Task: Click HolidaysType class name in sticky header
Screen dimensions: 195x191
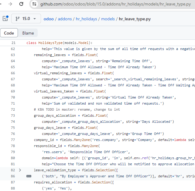Action: click(50, 43)
